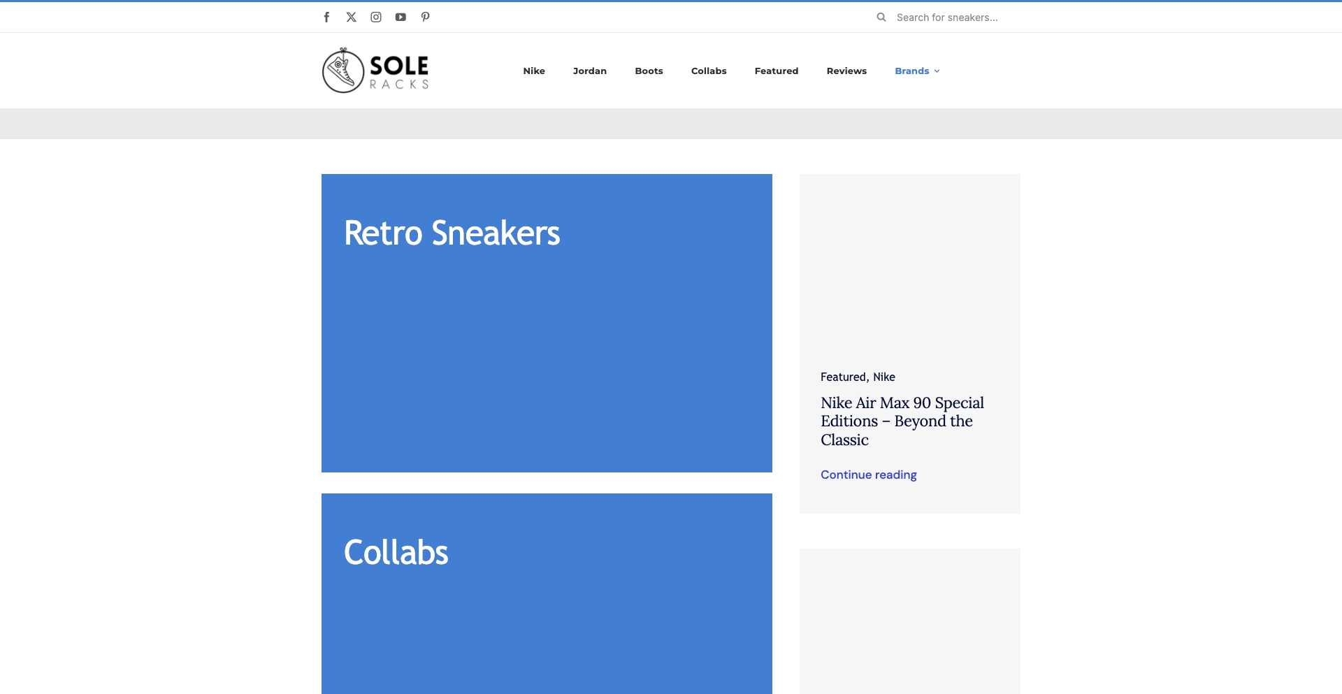Click the Collabs blue banner
This screenshot has width=1342, height=694.
[547, 594]
